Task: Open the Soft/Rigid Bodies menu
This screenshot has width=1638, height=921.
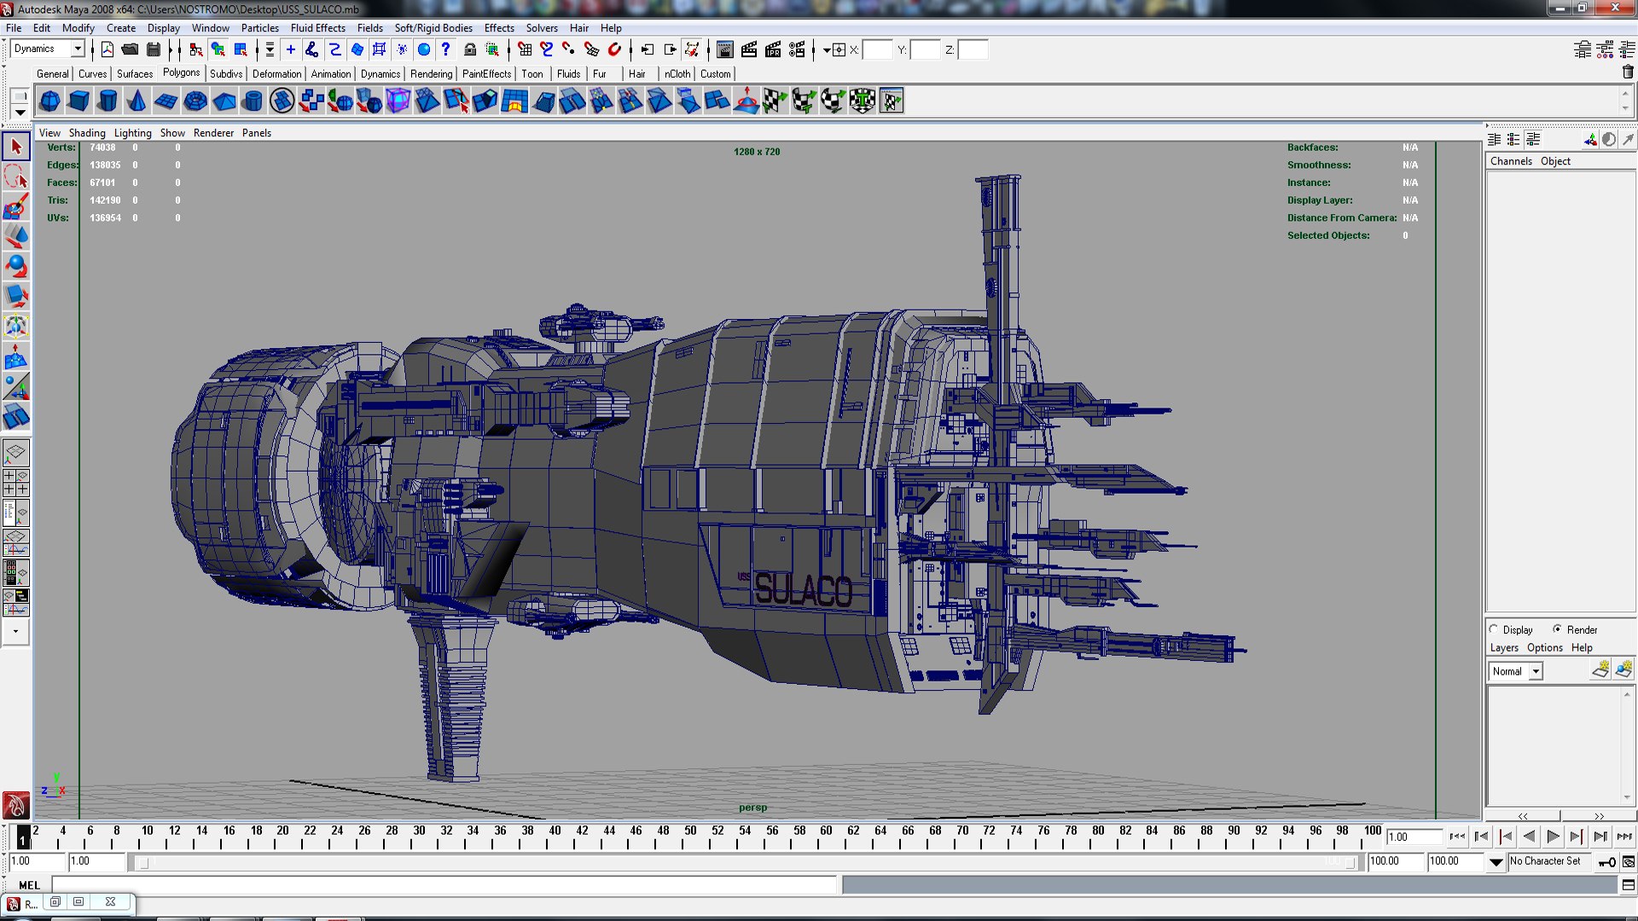Action: (x=433, y=28)
